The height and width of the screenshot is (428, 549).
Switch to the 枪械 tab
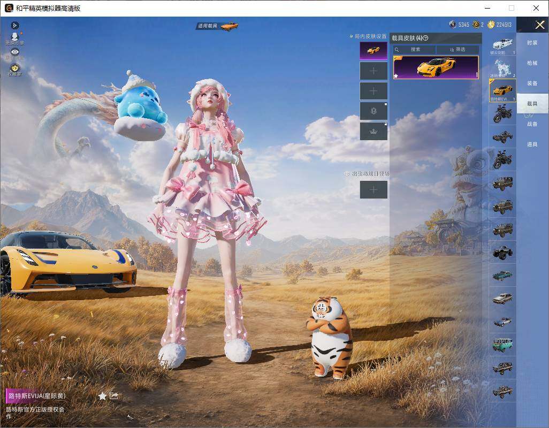point(532,63)
